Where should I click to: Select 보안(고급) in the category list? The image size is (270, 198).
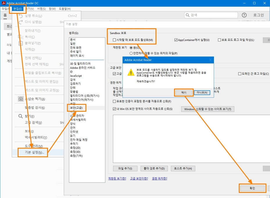pyautogui.click(x=76, y=108)
